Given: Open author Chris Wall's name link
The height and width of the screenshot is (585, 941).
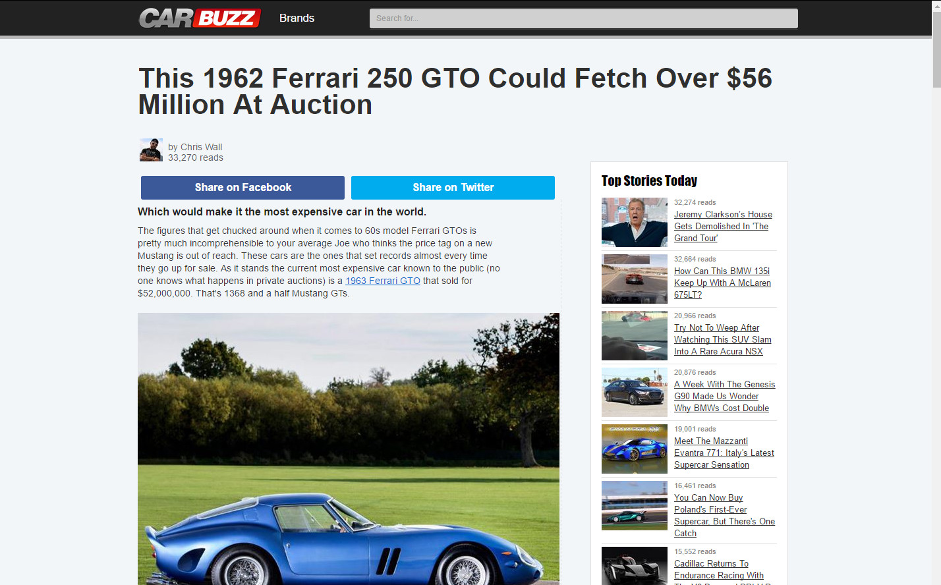Looking at the screenshot, I should pyautogui.click(x=201, y=147).
